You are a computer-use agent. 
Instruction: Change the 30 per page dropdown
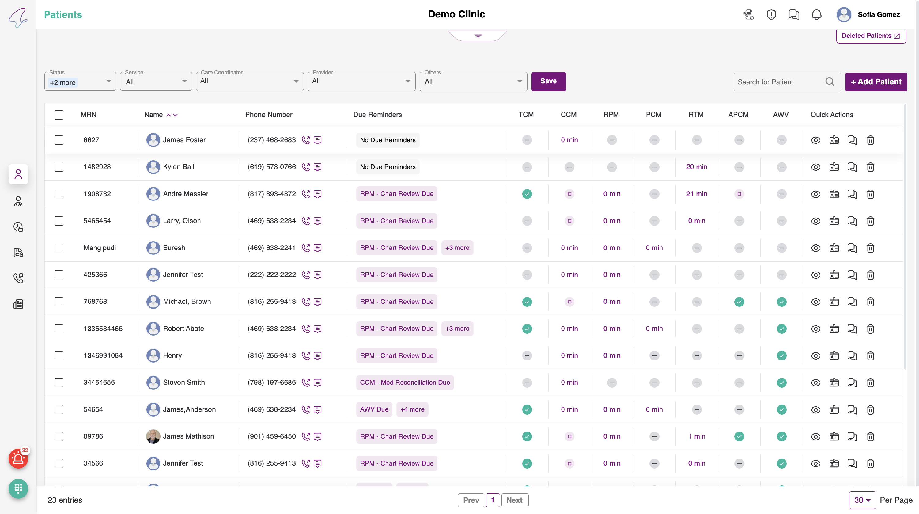coord(862,500)
